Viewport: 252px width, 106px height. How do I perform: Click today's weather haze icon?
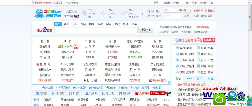pyautogui.click(x=85, y=13)
